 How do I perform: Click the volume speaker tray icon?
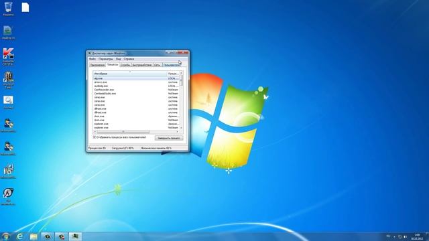[x=405, y=236]
